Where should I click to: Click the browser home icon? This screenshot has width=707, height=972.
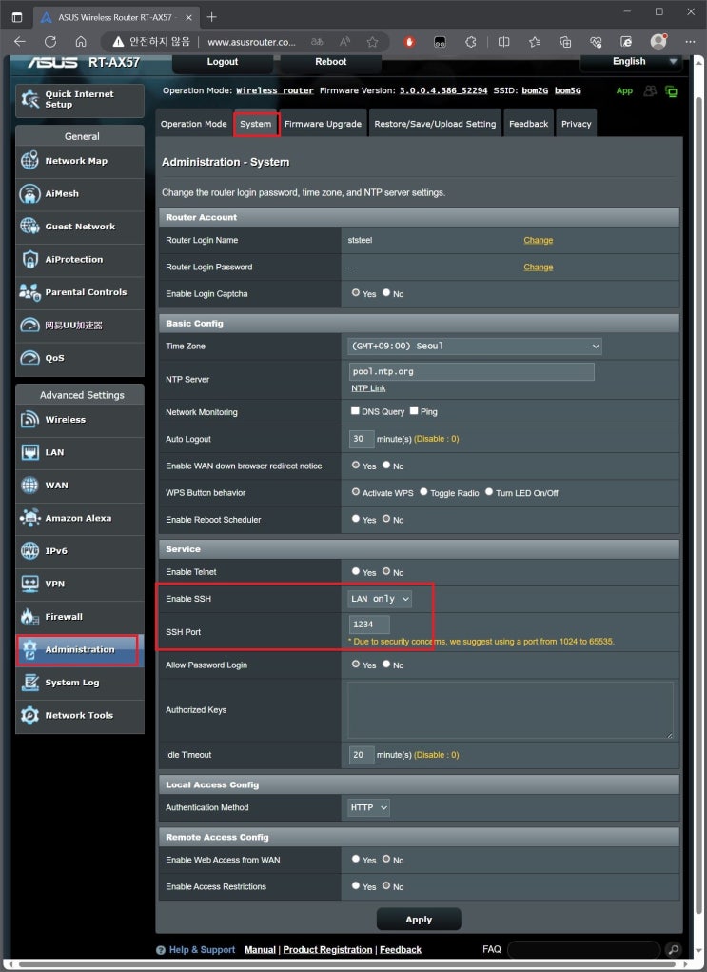point(81,42)
